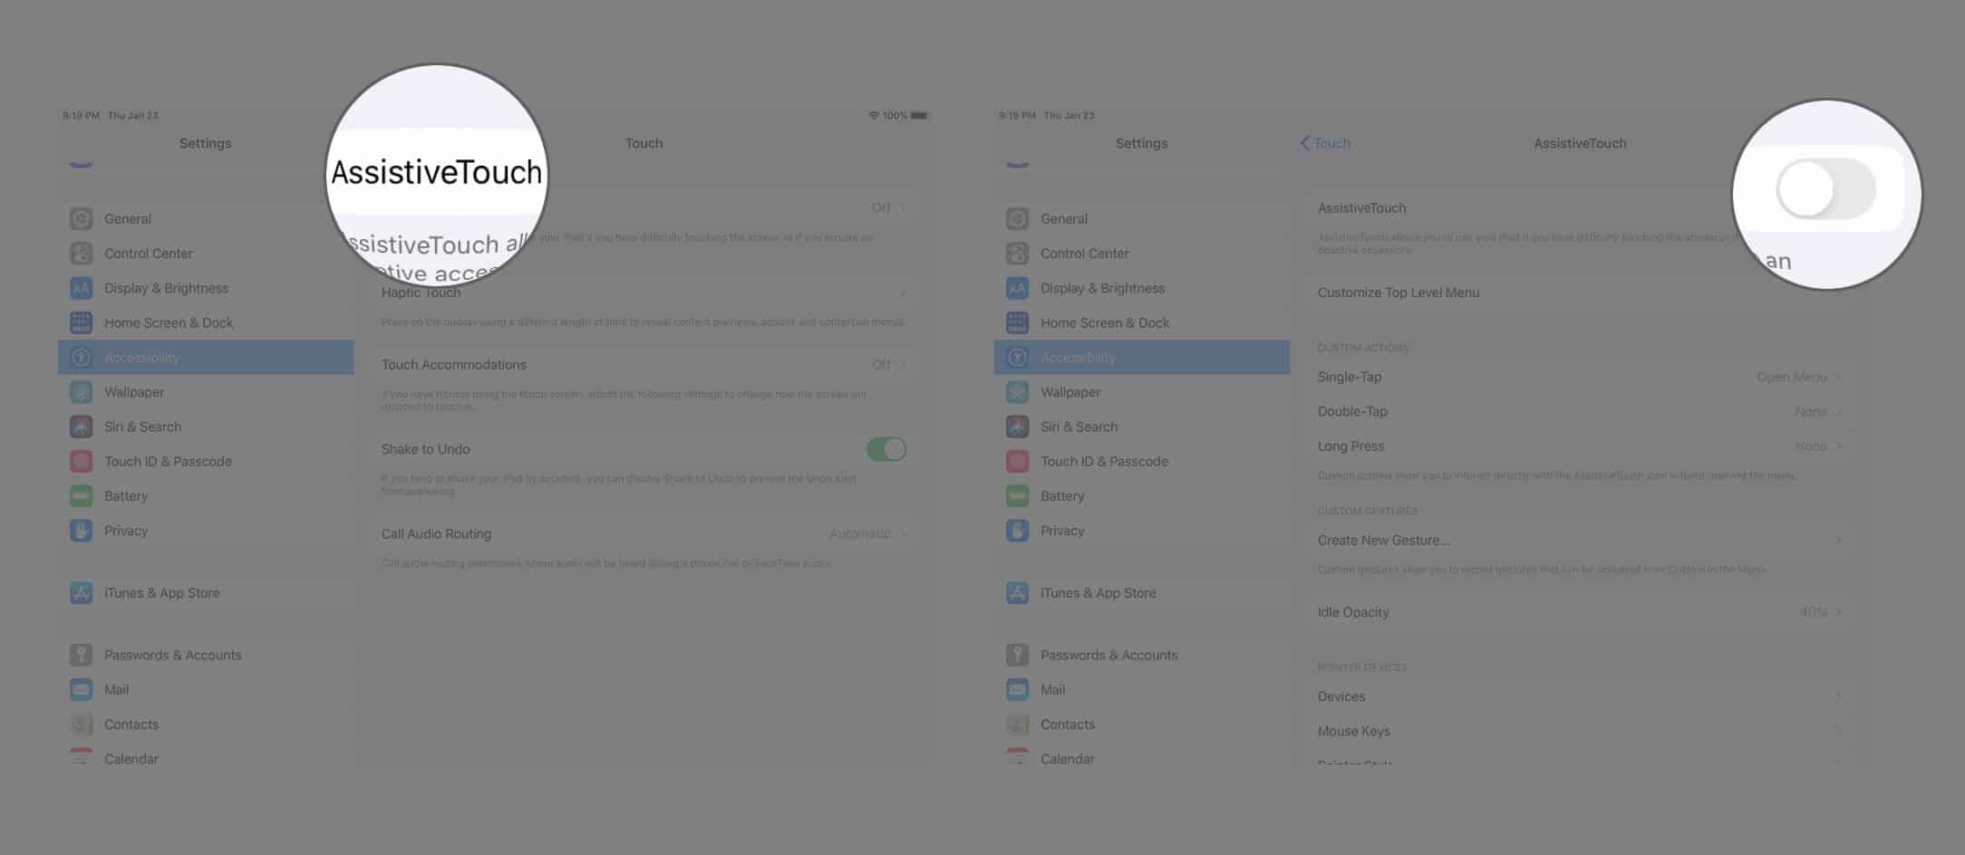This screenshot has height=855, width=1965.
Task: Open Long Press None action option
Action: pyautogui.click(x=1818, y=447)
